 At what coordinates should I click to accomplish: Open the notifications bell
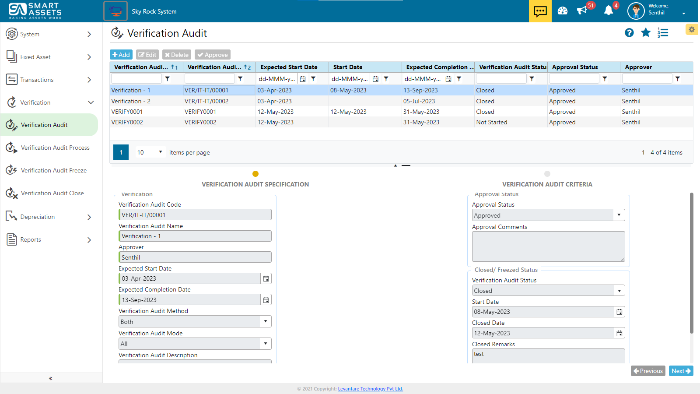[x=609, y=11]
